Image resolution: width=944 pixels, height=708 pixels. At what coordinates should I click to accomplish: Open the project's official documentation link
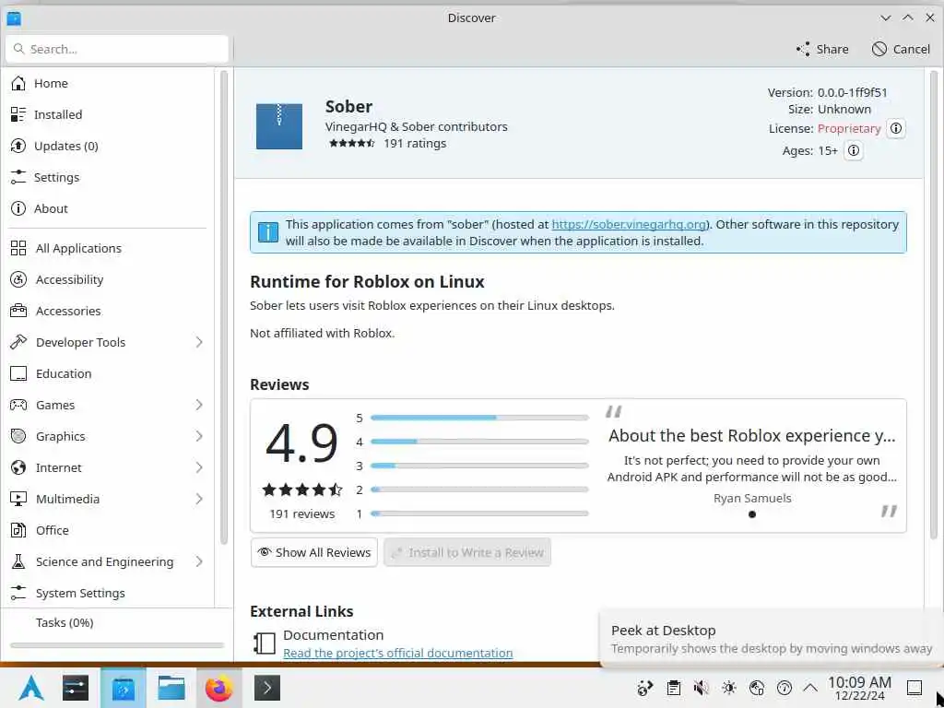click(398, 653)
